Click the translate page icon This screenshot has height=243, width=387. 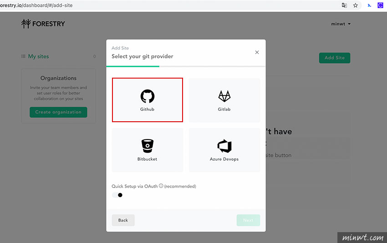[x=344, y=5]
